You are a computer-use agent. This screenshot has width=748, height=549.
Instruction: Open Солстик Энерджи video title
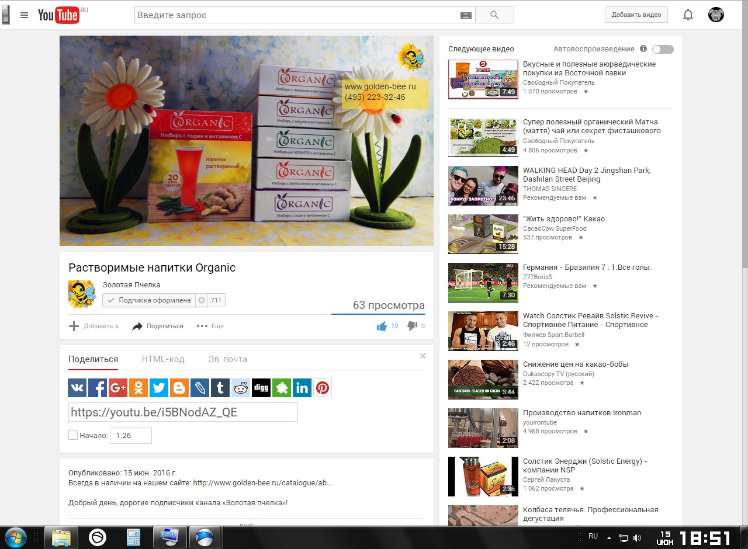click(585, 465)
